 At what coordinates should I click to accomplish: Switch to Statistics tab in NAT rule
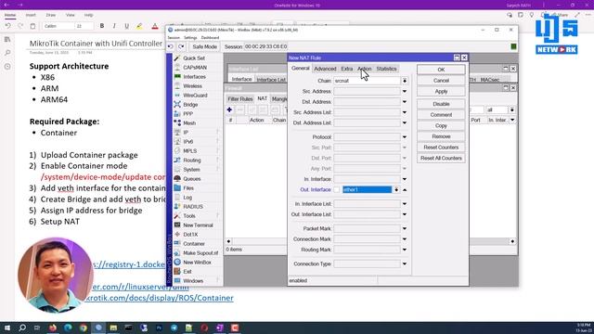(386, 69)
